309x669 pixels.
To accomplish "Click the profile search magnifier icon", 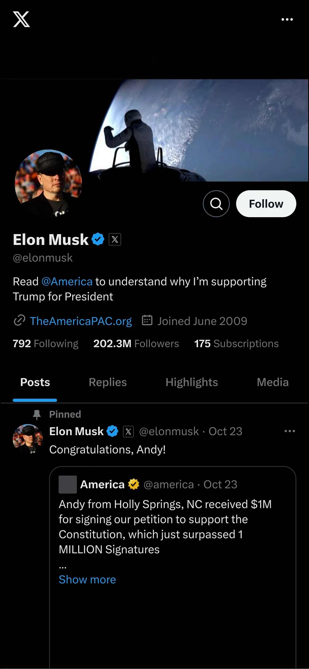I will (x=216, y=204).
